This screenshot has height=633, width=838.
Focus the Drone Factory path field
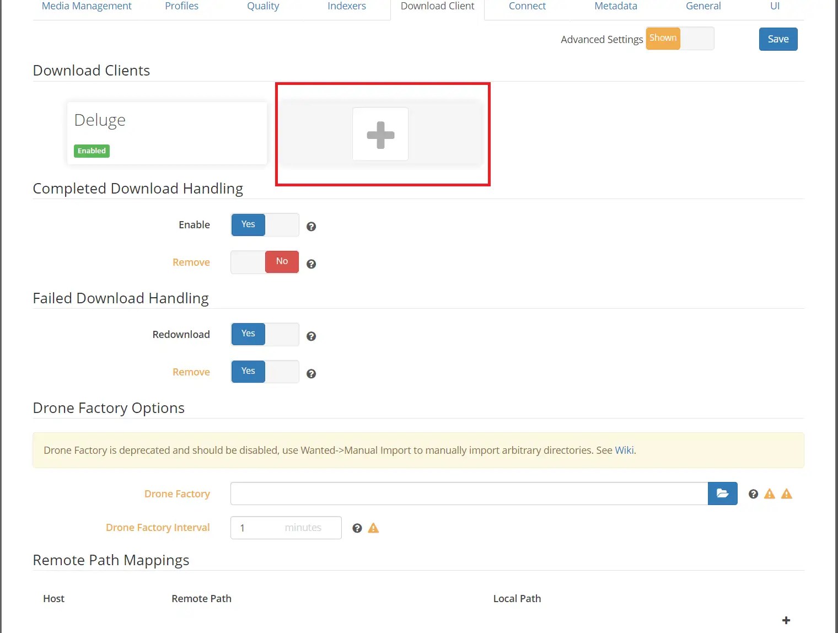469,493
